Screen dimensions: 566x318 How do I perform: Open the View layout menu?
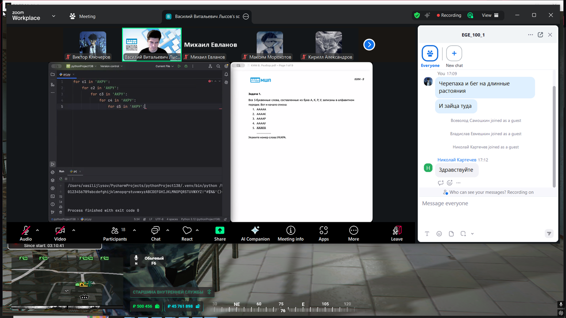click(x=490, y=15)
